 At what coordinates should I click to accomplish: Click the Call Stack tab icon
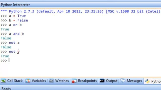point(3,81)
